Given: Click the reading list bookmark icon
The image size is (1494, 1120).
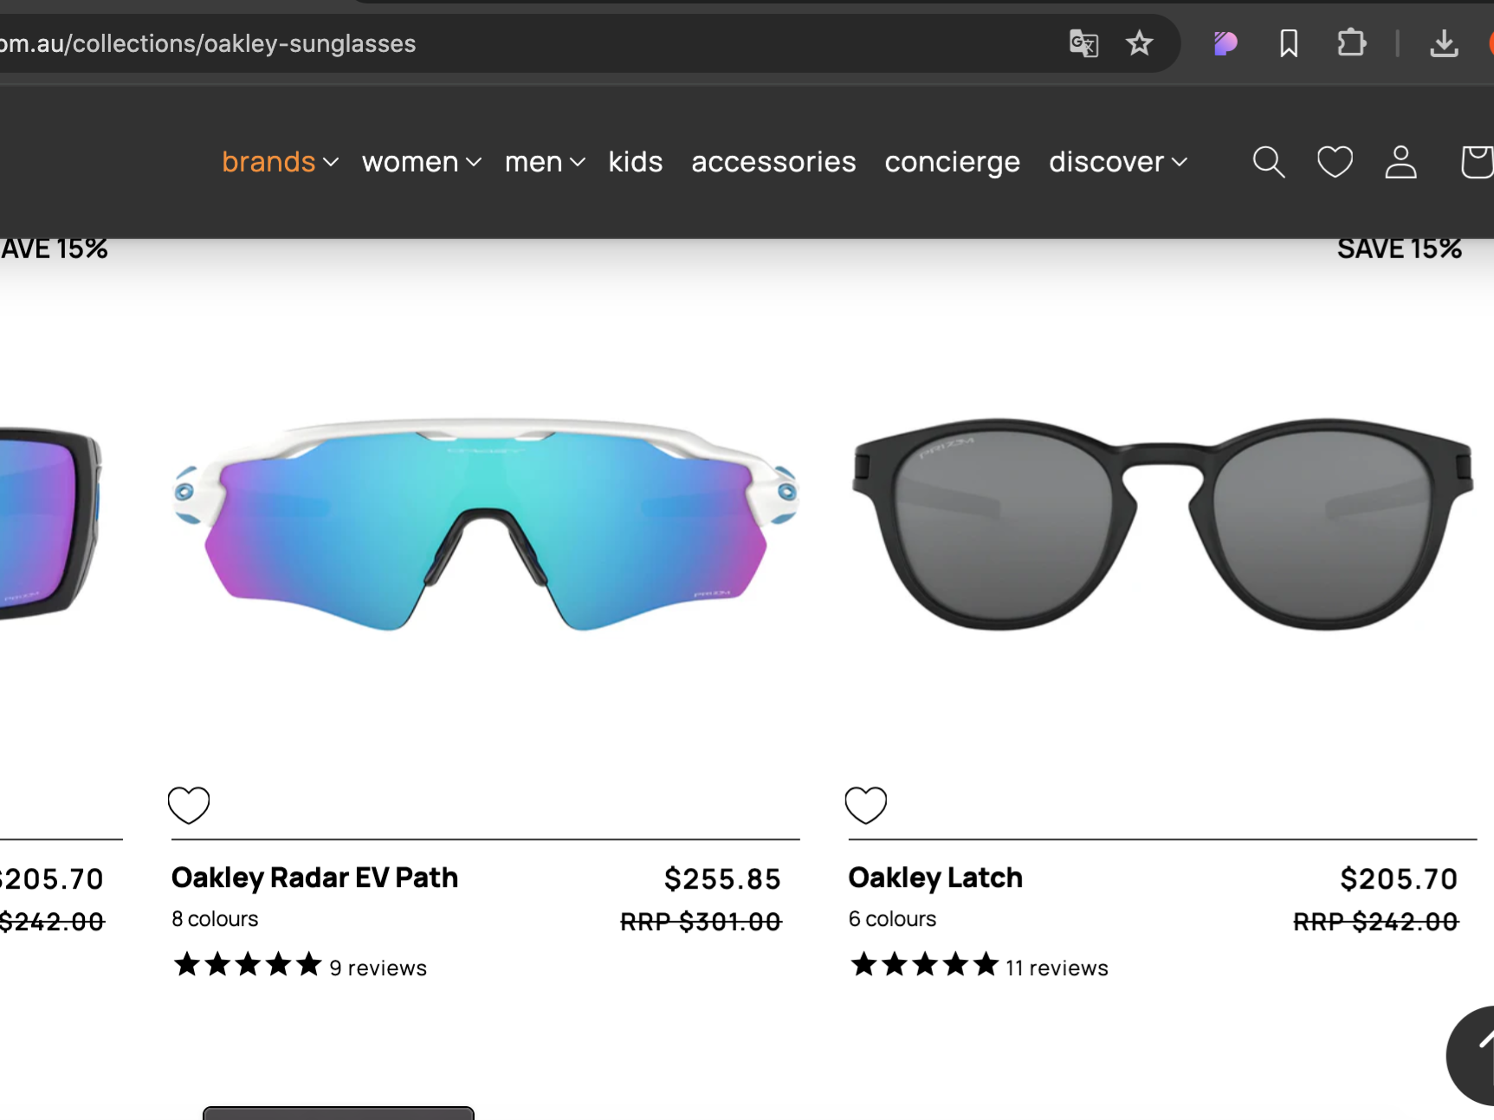Looking at the screenshot, I should pos(1289,43).
